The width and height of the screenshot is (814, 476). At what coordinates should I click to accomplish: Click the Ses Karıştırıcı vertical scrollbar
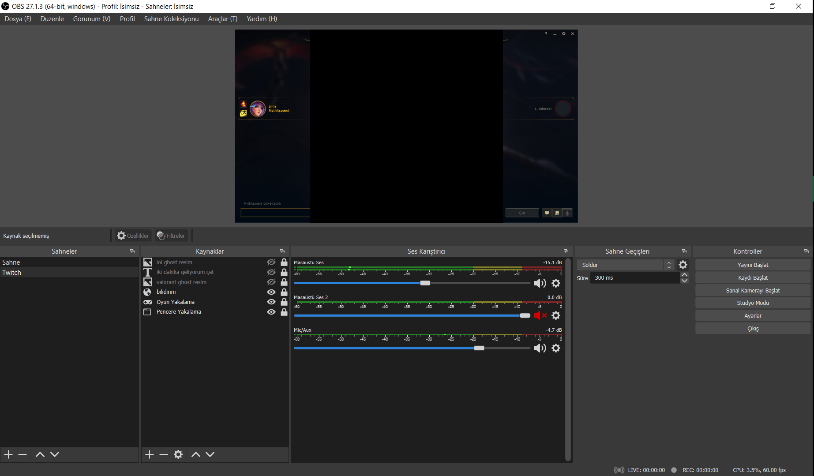click(x=568, y=359)
